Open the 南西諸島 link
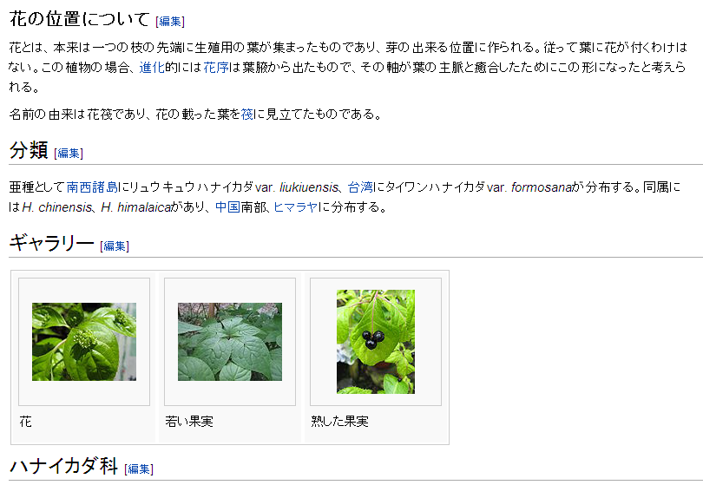 [92, 187]
